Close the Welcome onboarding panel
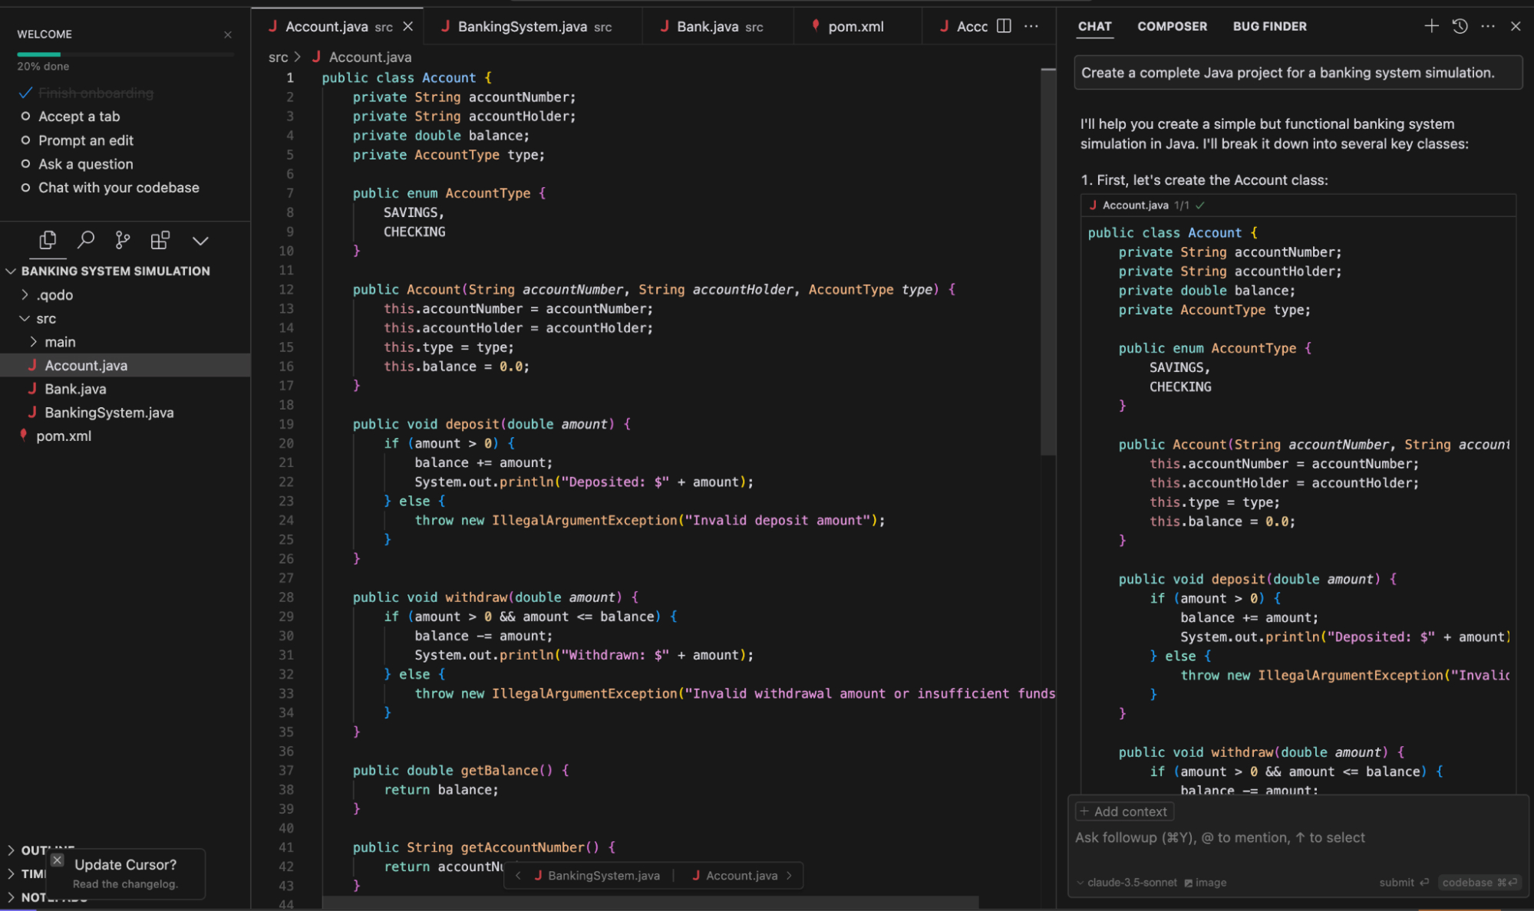 pos(228,35)
